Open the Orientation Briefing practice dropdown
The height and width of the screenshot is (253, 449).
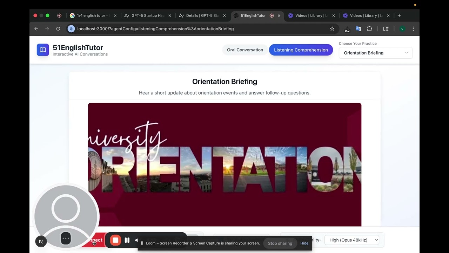pos(375,53)
